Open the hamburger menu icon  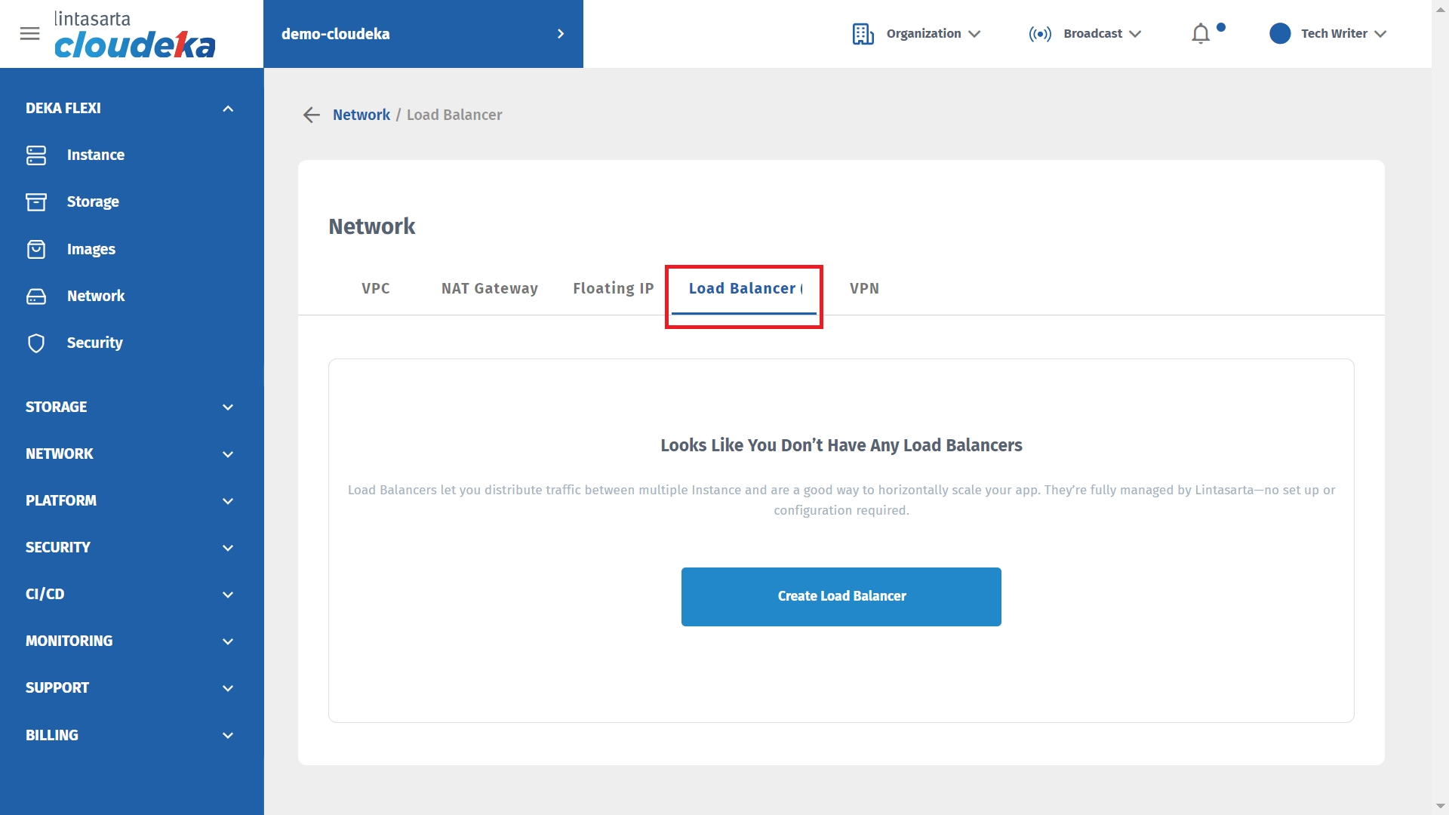[29, 34]
